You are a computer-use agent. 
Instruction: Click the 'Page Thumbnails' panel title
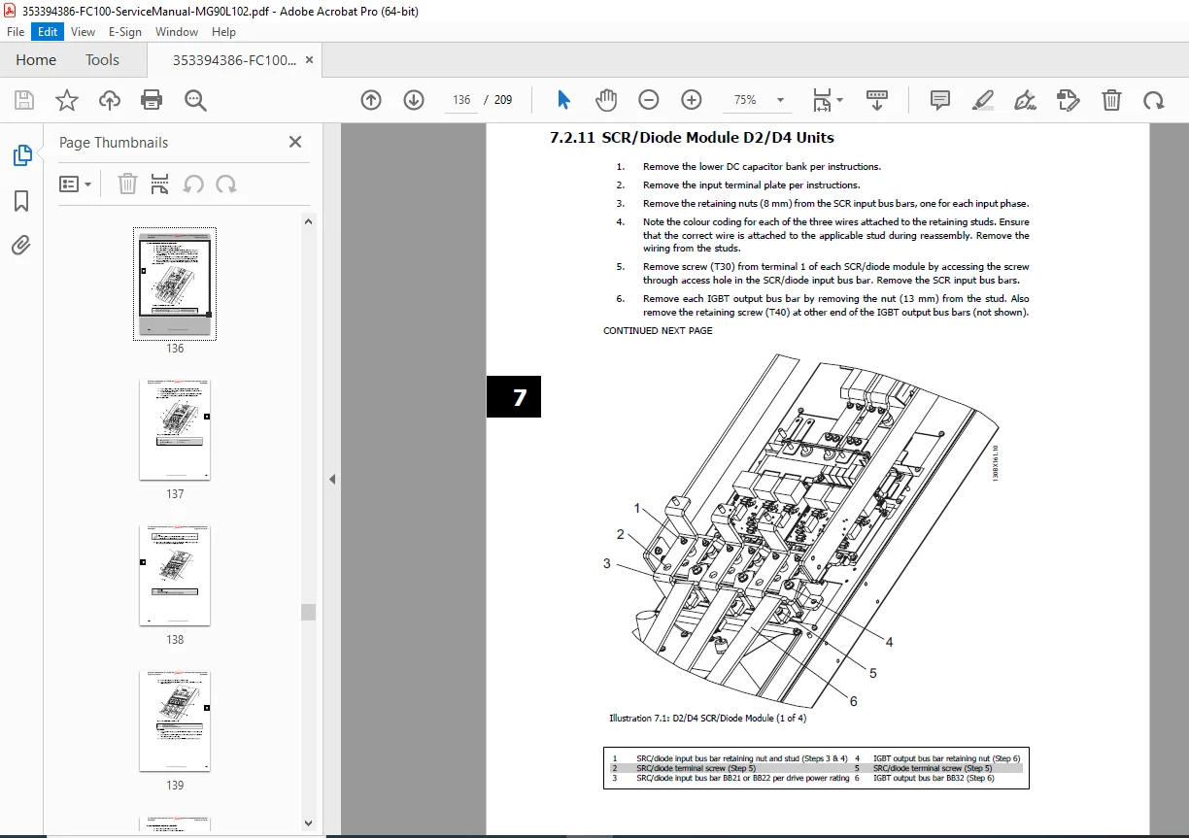pyautogui.click(x=114, y=143)
